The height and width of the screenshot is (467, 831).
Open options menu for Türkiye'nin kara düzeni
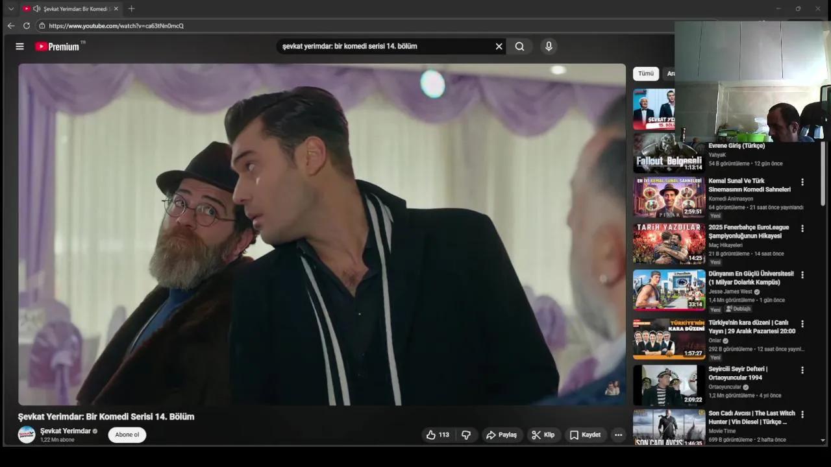pyautogui.click(x=802, y=324)
